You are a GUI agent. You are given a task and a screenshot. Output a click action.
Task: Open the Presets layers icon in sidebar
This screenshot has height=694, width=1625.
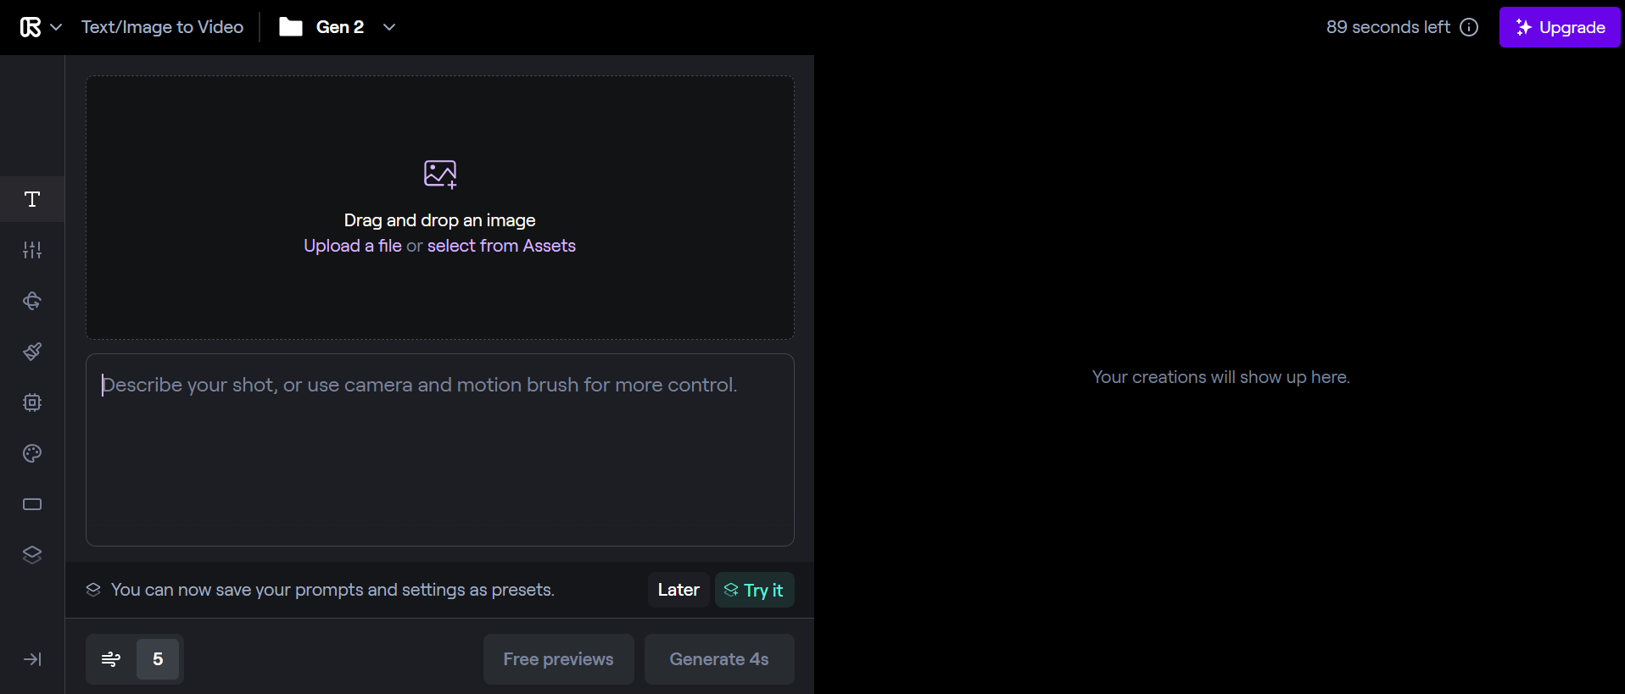coord(32,555)
